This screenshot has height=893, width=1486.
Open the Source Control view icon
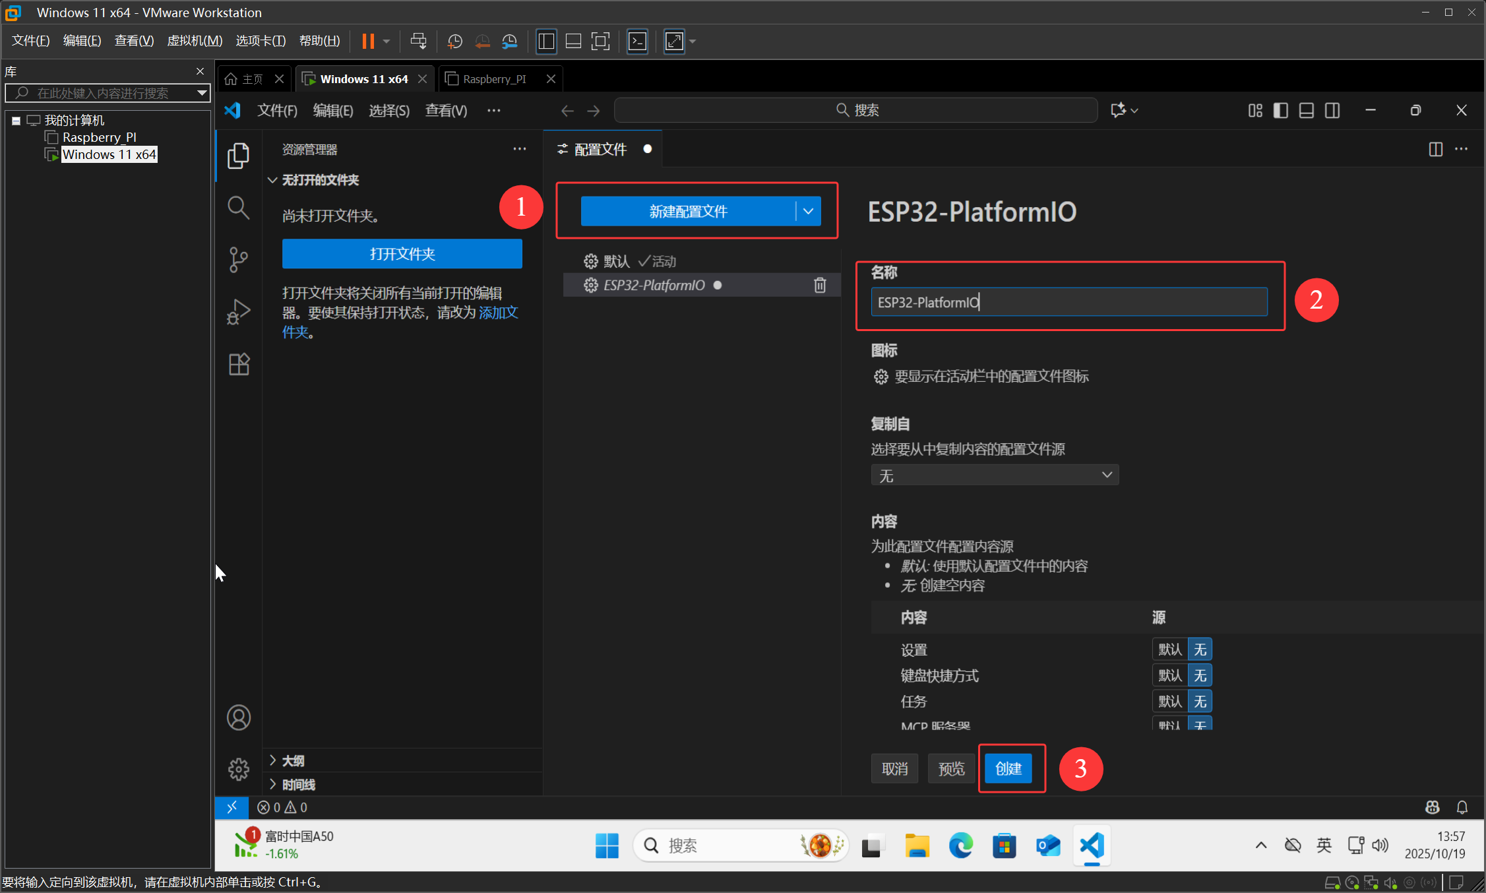(x=238, y=260)
